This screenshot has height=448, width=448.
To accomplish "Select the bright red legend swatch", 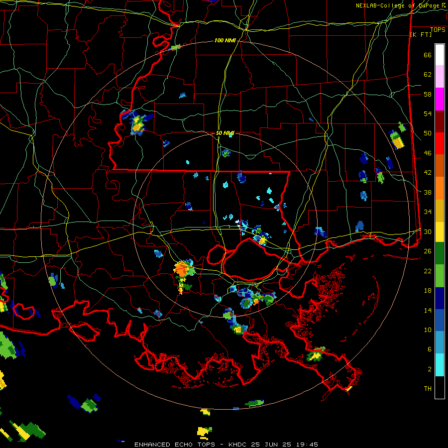I will coord(440,143).
